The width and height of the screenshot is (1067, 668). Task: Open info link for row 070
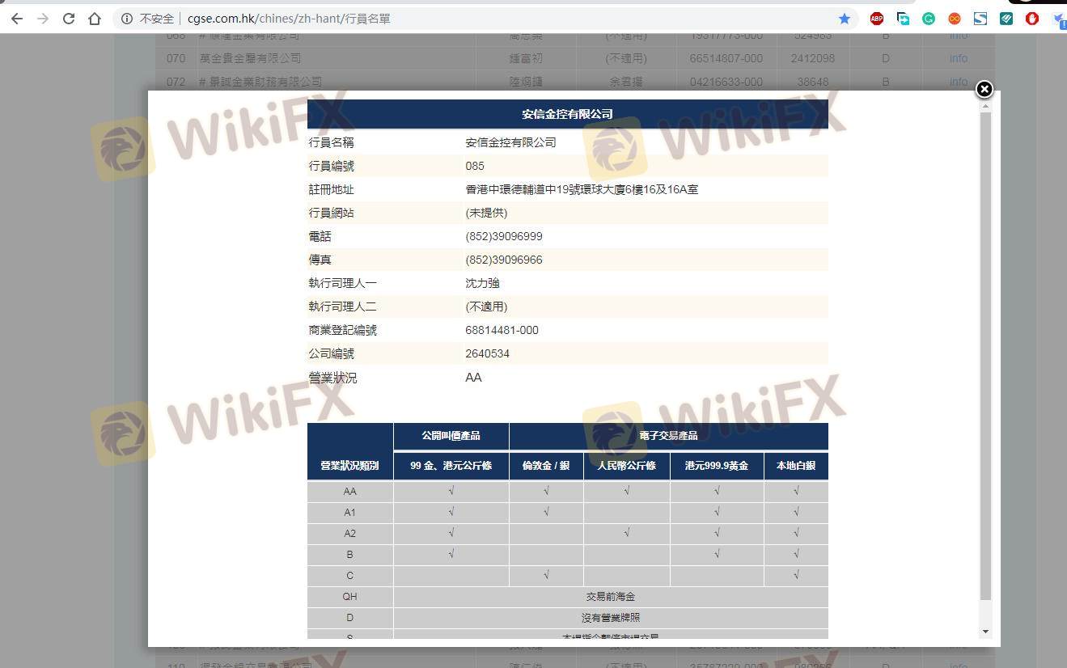pyautogui.click(x=959, y=58)
